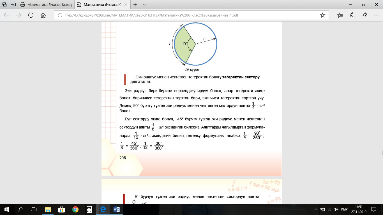
Task: Close the active PDF tab
Action: coord(125,4)
